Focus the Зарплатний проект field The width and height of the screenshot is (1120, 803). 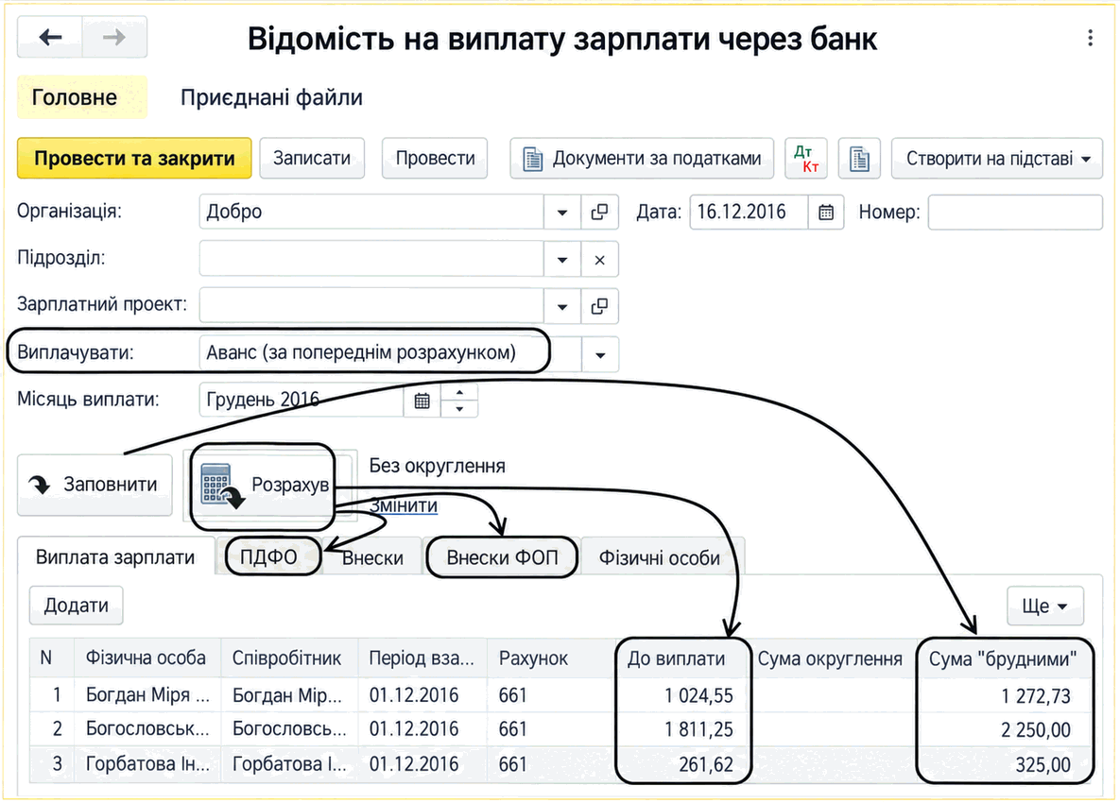[x=371, y=306]
